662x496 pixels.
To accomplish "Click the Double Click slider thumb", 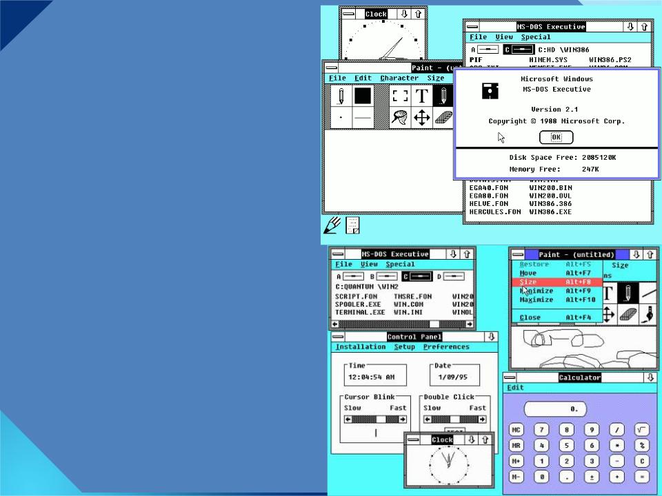I will (x=454, y=420).
